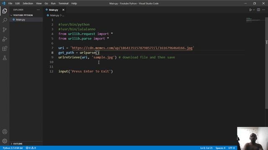Click the EXPLORER panel title
This screenshot has width=268, height=150.
(18, 10)
